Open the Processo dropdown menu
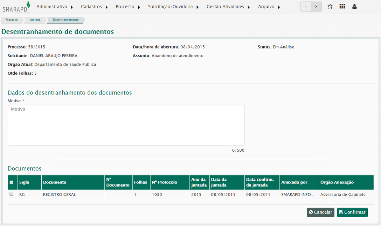381x226 pixels. pos(128,7)
